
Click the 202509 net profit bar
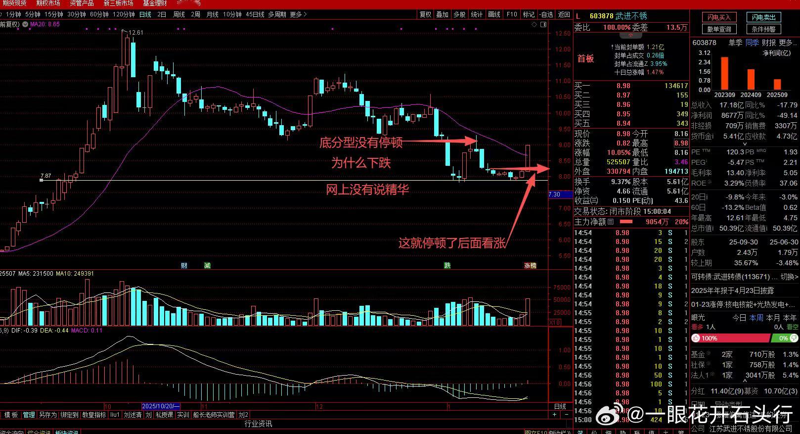[777, 85]
